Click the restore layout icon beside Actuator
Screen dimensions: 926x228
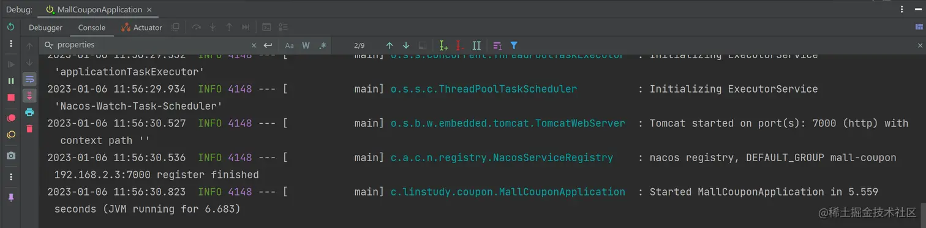[x=176, y=27]
